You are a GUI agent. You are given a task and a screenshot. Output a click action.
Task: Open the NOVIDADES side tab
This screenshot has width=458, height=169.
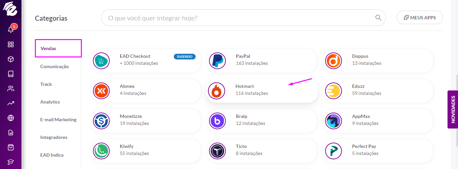click(453, 109)
